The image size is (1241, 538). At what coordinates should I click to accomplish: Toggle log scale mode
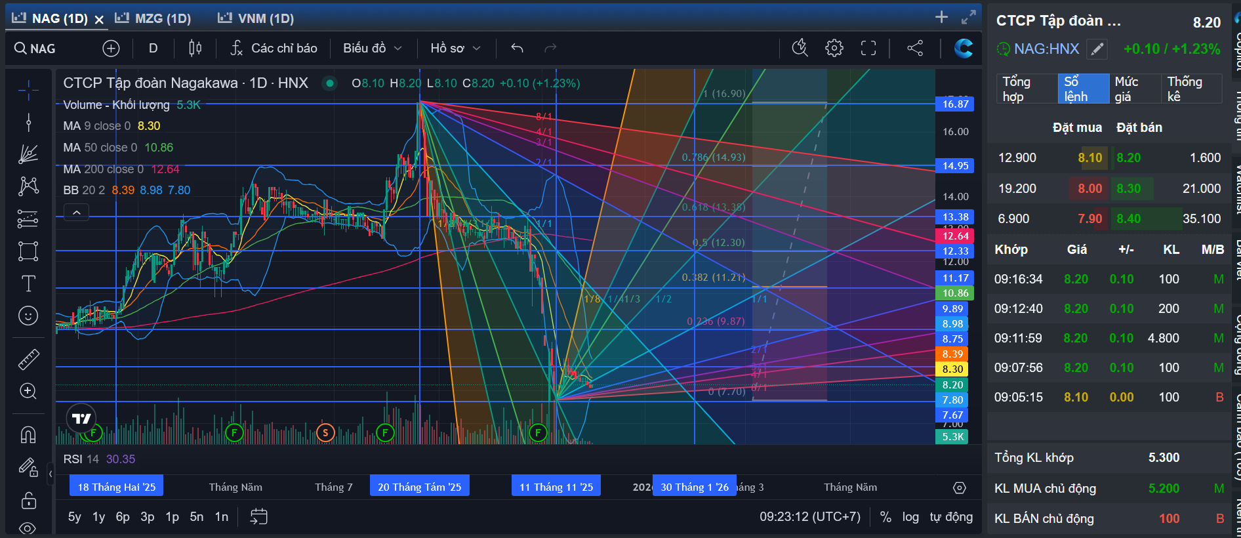pyautogui.click(x=910, y=517)
